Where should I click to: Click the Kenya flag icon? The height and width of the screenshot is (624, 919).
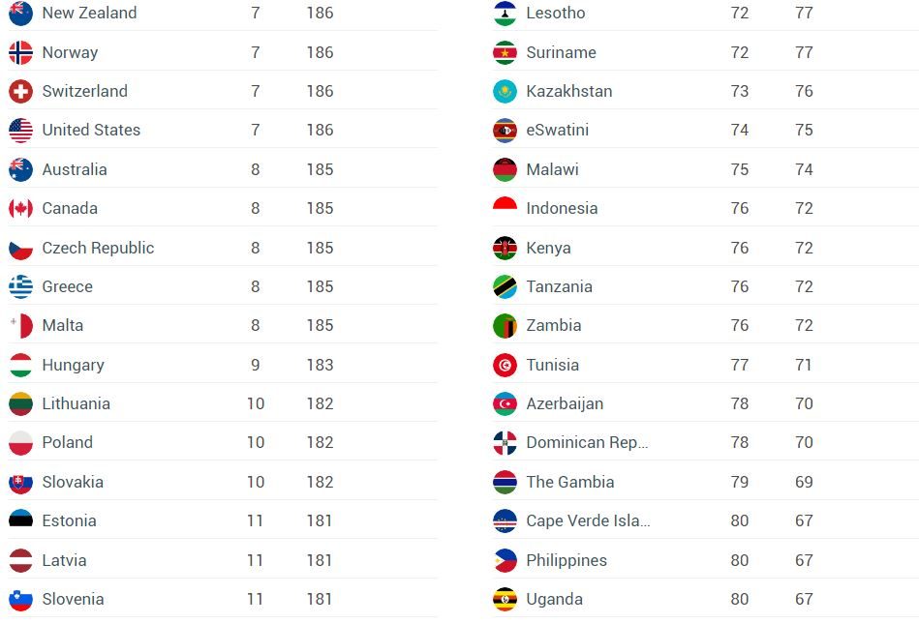pyautogui.click(x=505, y=248)
